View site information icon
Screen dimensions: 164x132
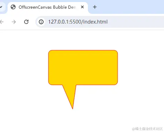pos(41,22)
